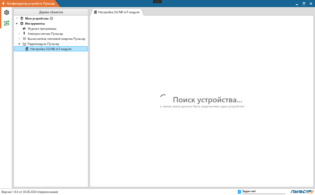The height and width of the screenshot is (195, 315).
Task: Click the bolt icon of Электросчетчик Пульсар
Action: coord(24,34)
